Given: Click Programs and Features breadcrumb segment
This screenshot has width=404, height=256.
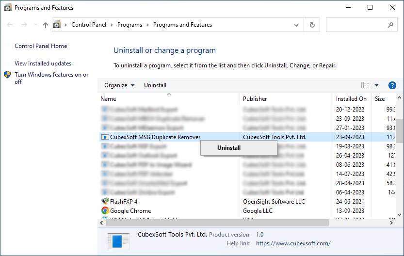Looking at the screenshot, I should (182, 25).
